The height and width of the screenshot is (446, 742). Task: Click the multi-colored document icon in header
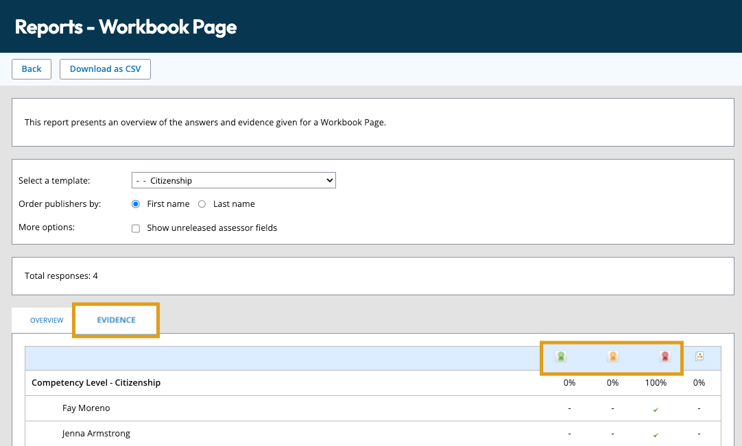[699, 356]
